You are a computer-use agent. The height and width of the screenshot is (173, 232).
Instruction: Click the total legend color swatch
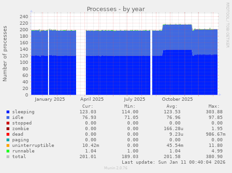(8, 157)
